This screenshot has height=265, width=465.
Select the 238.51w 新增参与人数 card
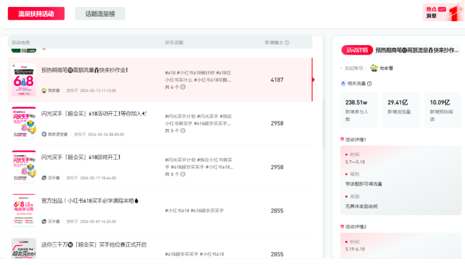click(358, 110)
